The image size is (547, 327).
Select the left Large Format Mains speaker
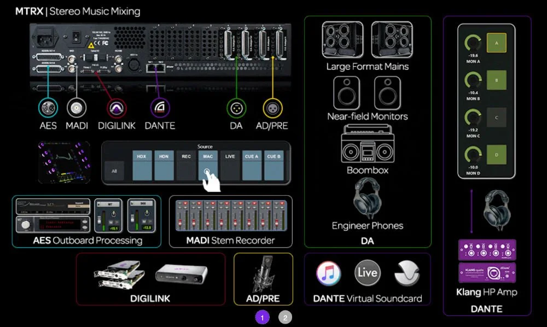point(342,39)
